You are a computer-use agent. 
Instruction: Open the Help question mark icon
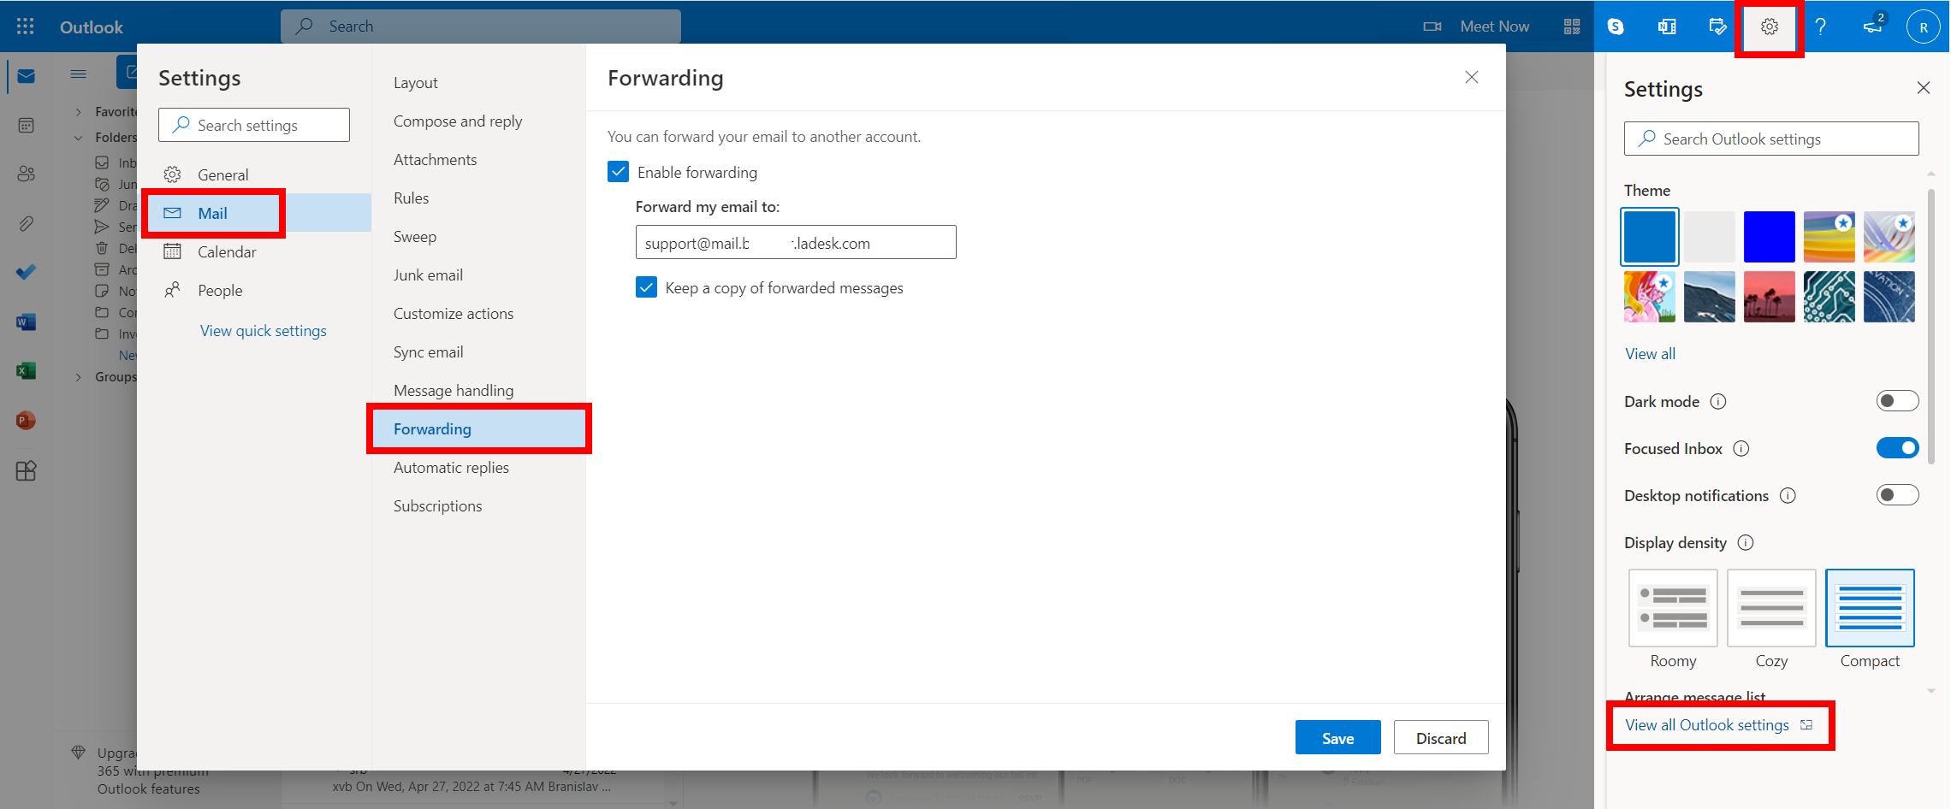click(1820, 27)
